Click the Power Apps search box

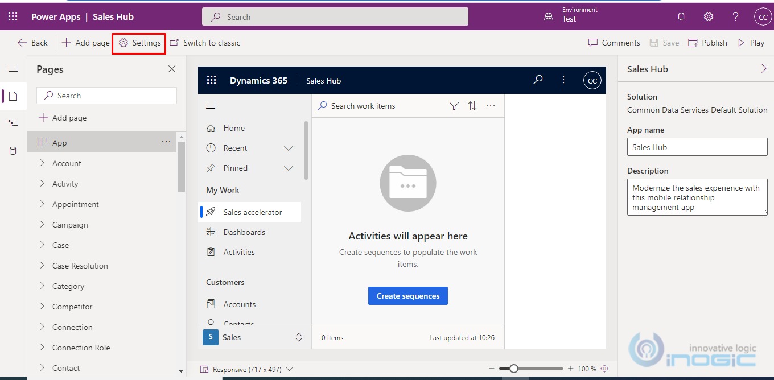click(335, 17)
